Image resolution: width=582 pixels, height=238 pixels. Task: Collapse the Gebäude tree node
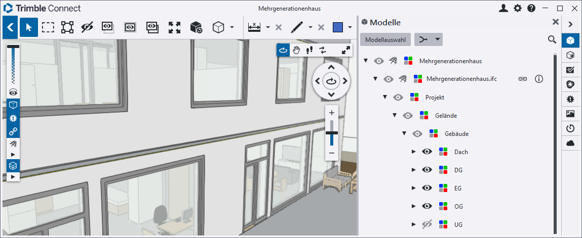pos(404,134)
